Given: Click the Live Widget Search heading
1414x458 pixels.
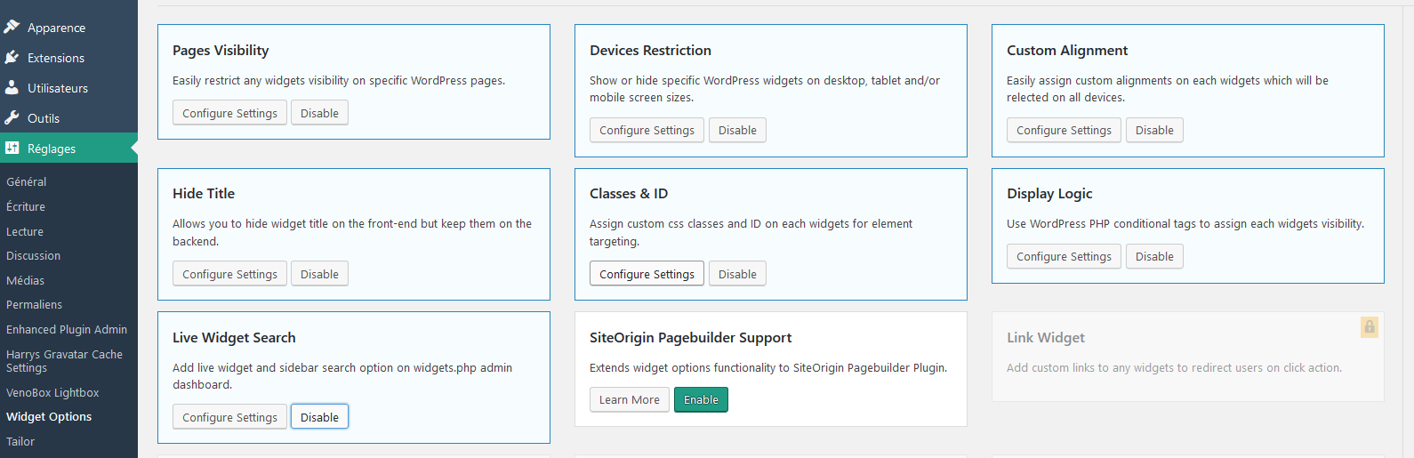Looking at the screenshot, I should click(x=234, y=338).
